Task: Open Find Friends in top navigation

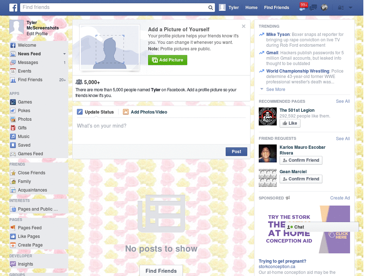Action: pos(276,8)
